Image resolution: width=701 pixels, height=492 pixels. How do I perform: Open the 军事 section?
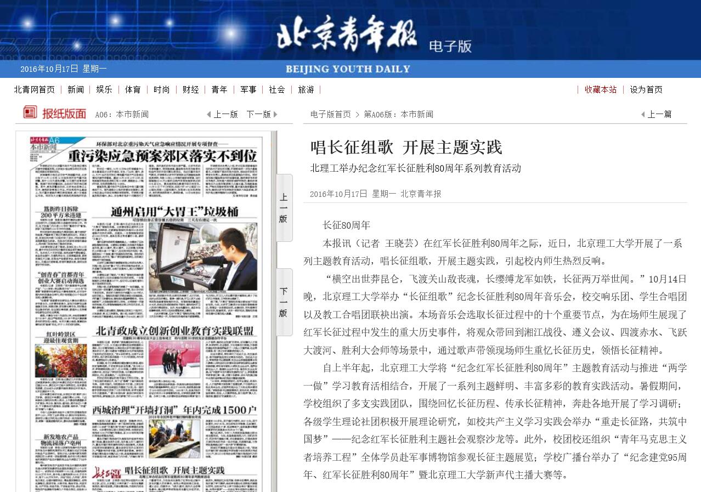click(x=247, y=89)
